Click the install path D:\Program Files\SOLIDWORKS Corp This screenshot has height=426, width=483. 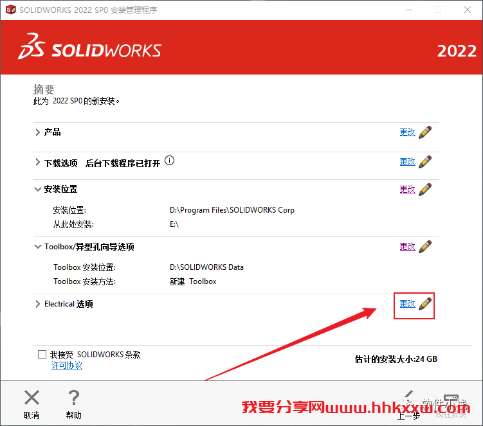232,210
